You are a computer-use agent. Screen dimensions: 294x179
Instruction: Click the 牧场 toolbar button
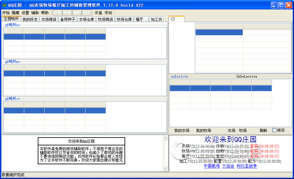67,13
